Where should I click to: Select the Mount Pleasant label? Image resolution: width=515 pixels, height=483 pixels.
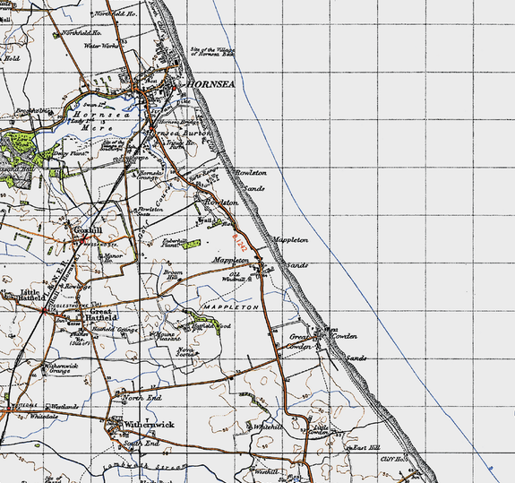[167, 336]
